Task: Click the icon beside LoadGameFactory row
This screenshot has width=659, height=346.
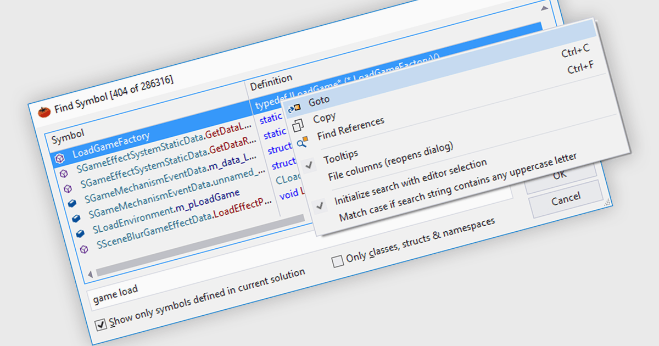Action: point(60,158)
